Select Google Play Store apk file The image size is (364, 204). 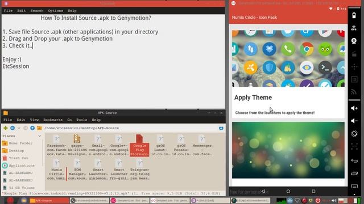[139, 145]
